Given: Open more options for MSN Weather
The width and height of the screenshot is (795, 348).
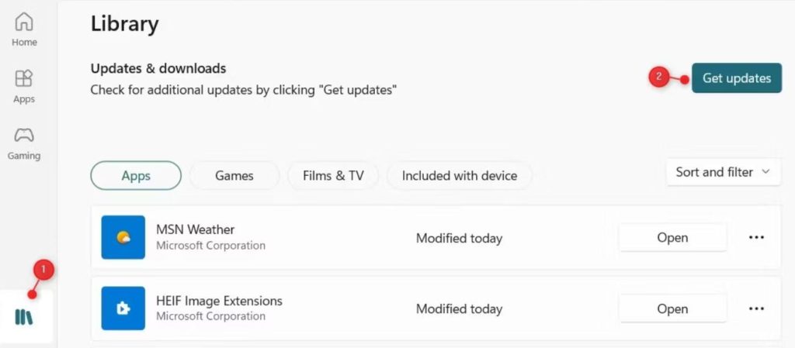Looking at the screenshot, I should [756, 237].
